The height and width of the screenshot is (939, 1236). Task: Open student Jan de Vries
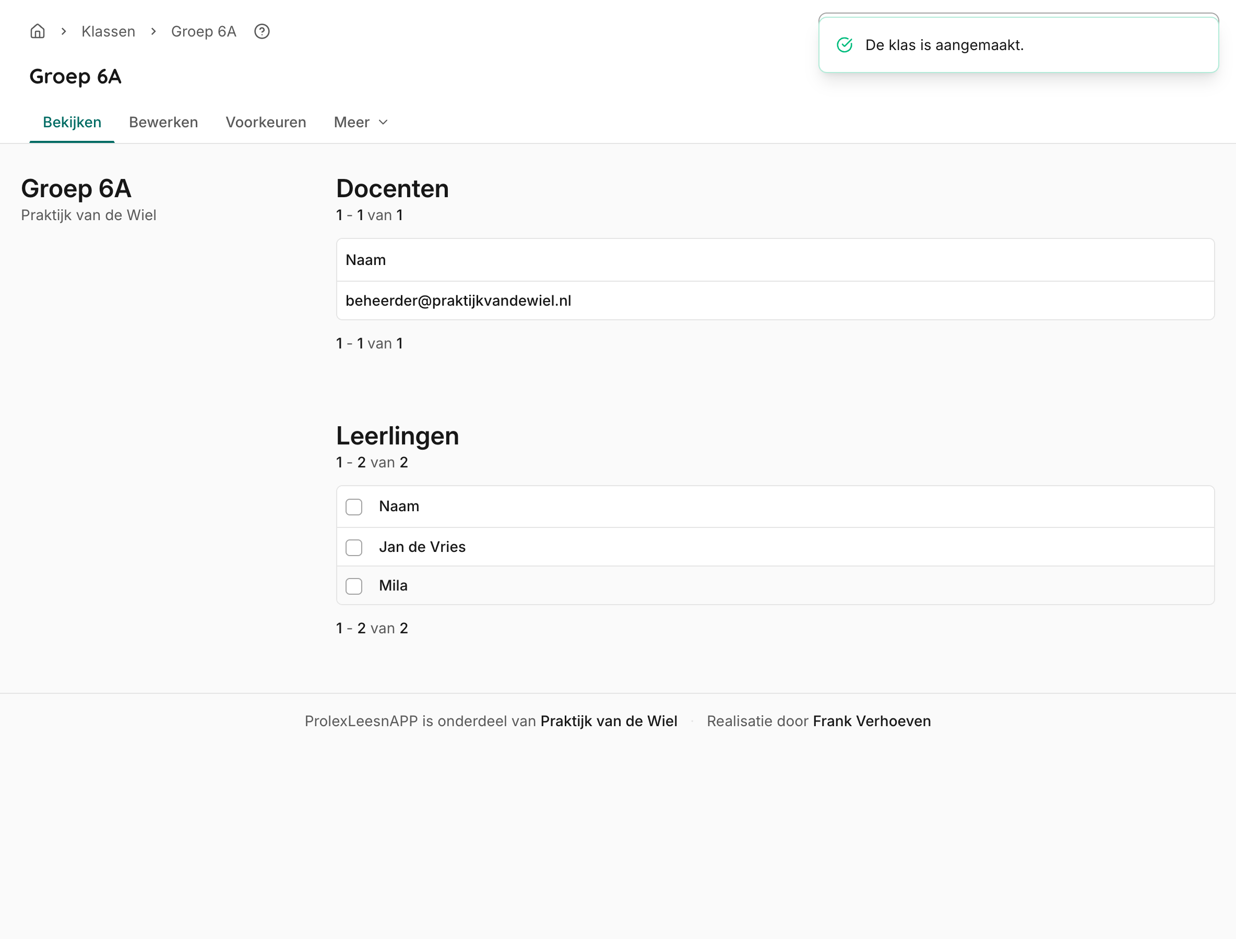click(x=422, y=547)
